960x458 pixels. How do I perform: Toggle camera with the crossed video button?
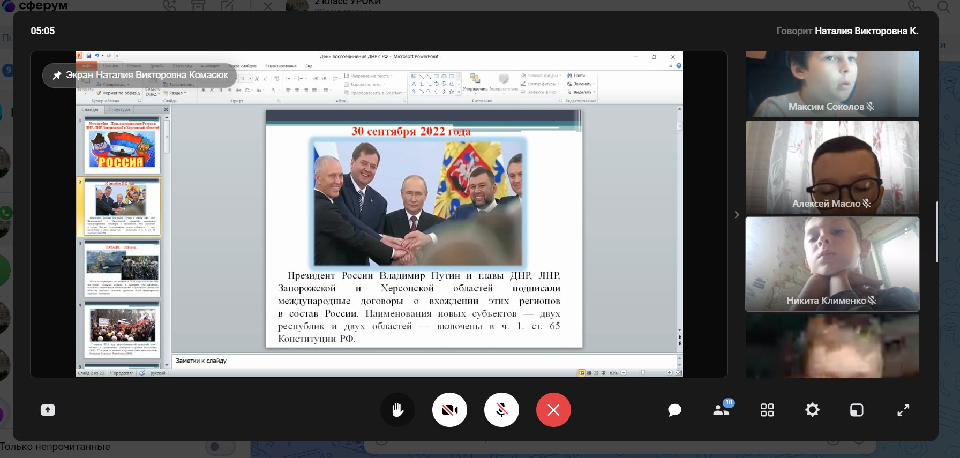(449, 410)
